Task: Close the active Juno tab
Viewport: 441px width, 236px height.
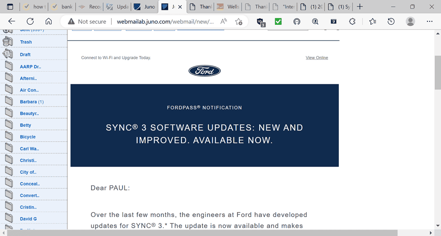Action: point(180,7)
